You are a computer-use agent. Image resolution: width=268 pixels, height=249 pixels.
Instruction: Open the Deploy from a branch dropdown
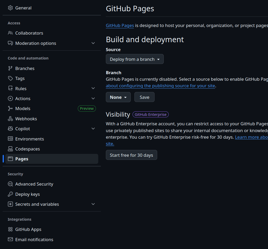[135, 59]
